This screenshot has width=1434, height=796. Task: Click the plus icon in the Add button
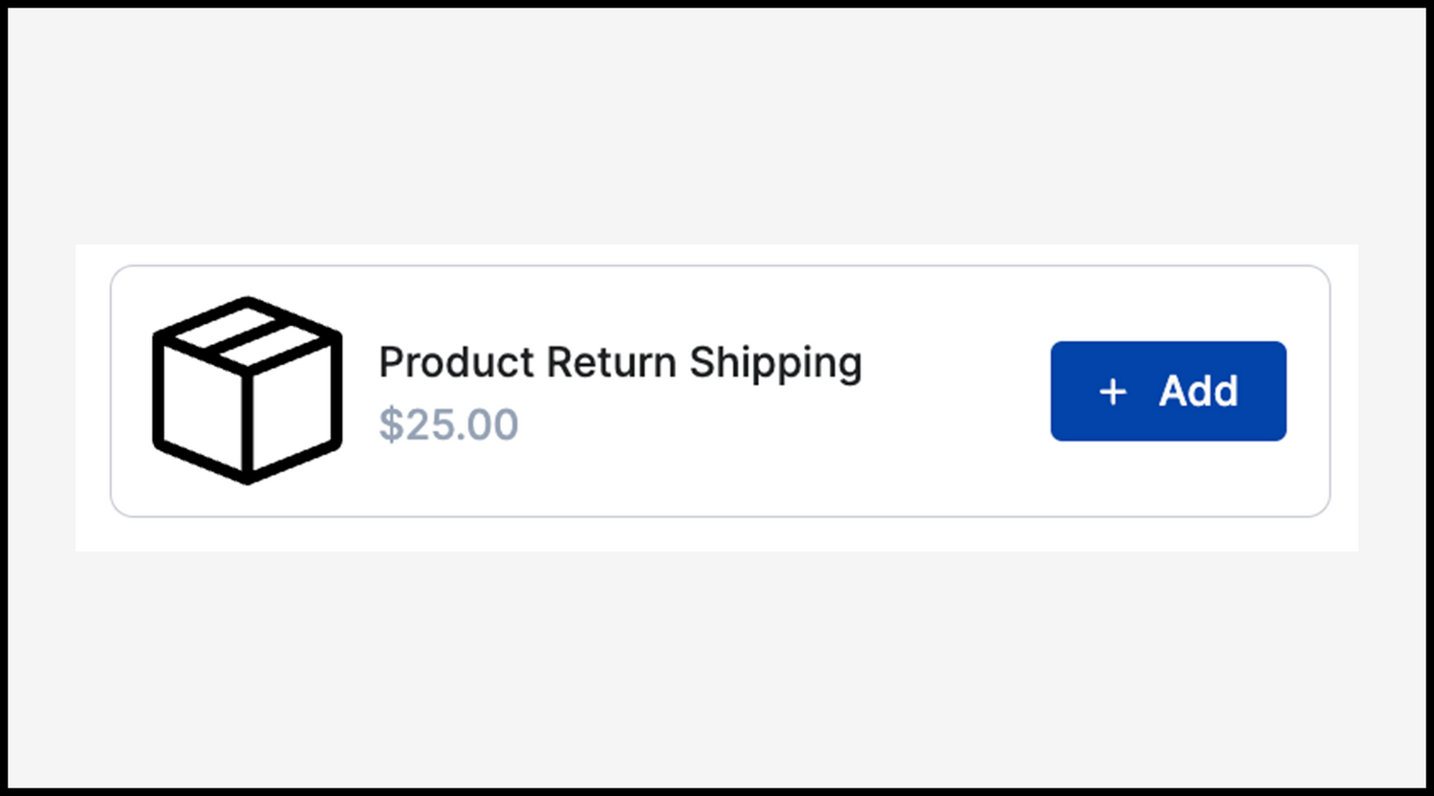[x=1113, y=392]
